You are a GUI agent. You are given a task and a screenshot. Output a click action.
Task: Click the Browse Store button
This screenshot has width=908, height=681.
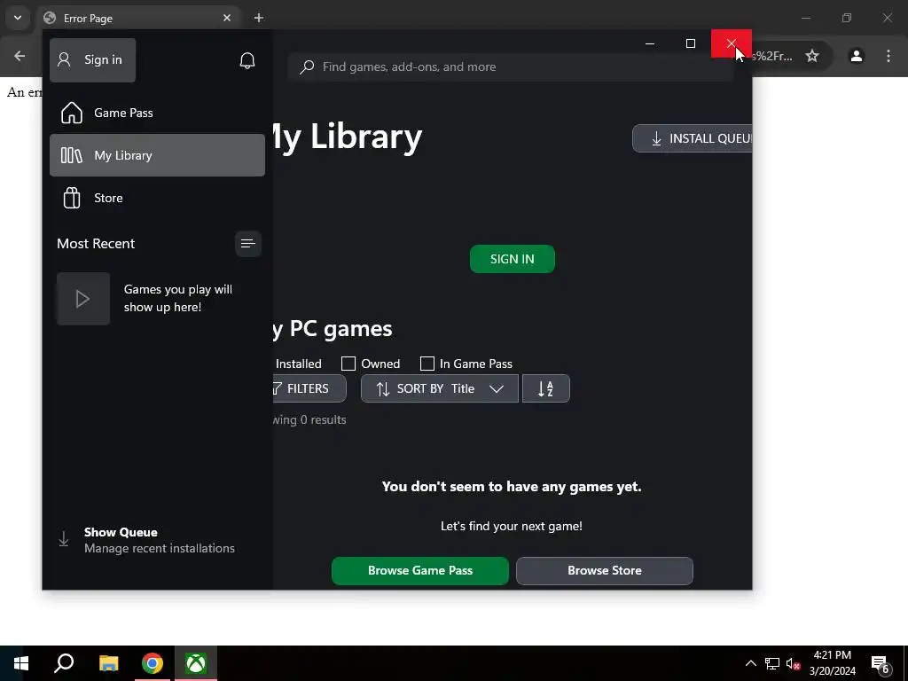(x=605, y=571)
